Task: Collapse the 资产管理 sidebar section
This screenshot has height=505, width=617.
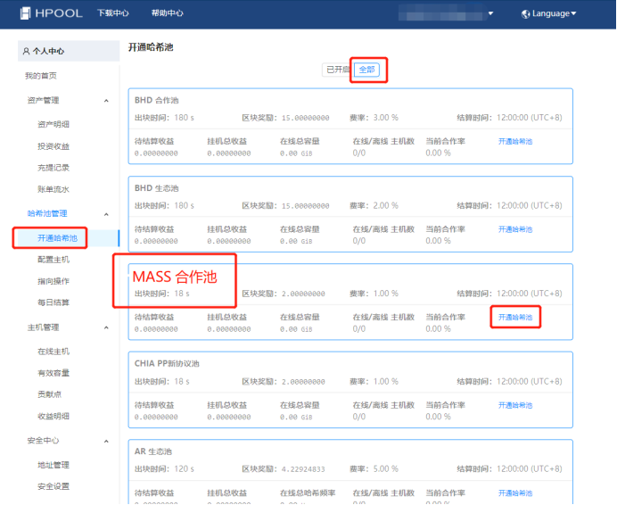Action: (x=107, y=101)
